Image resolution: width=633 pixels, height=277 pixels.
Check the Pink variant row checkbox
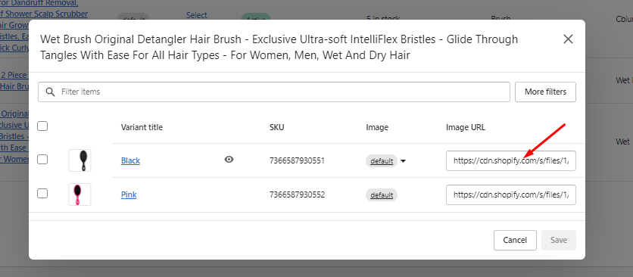[42, 194]
